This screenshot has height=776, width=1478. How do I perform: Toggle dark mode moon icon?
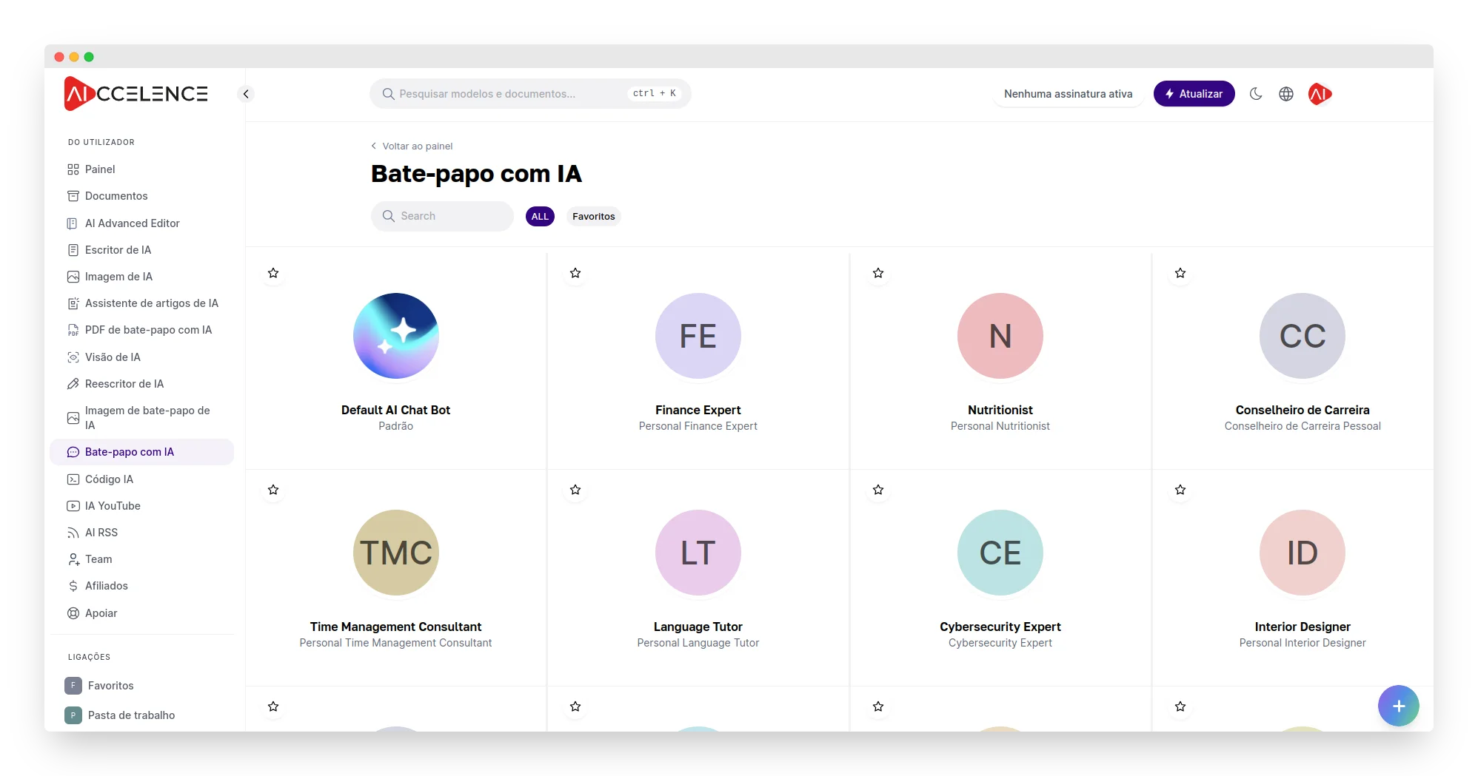(x=1256, y=94)
